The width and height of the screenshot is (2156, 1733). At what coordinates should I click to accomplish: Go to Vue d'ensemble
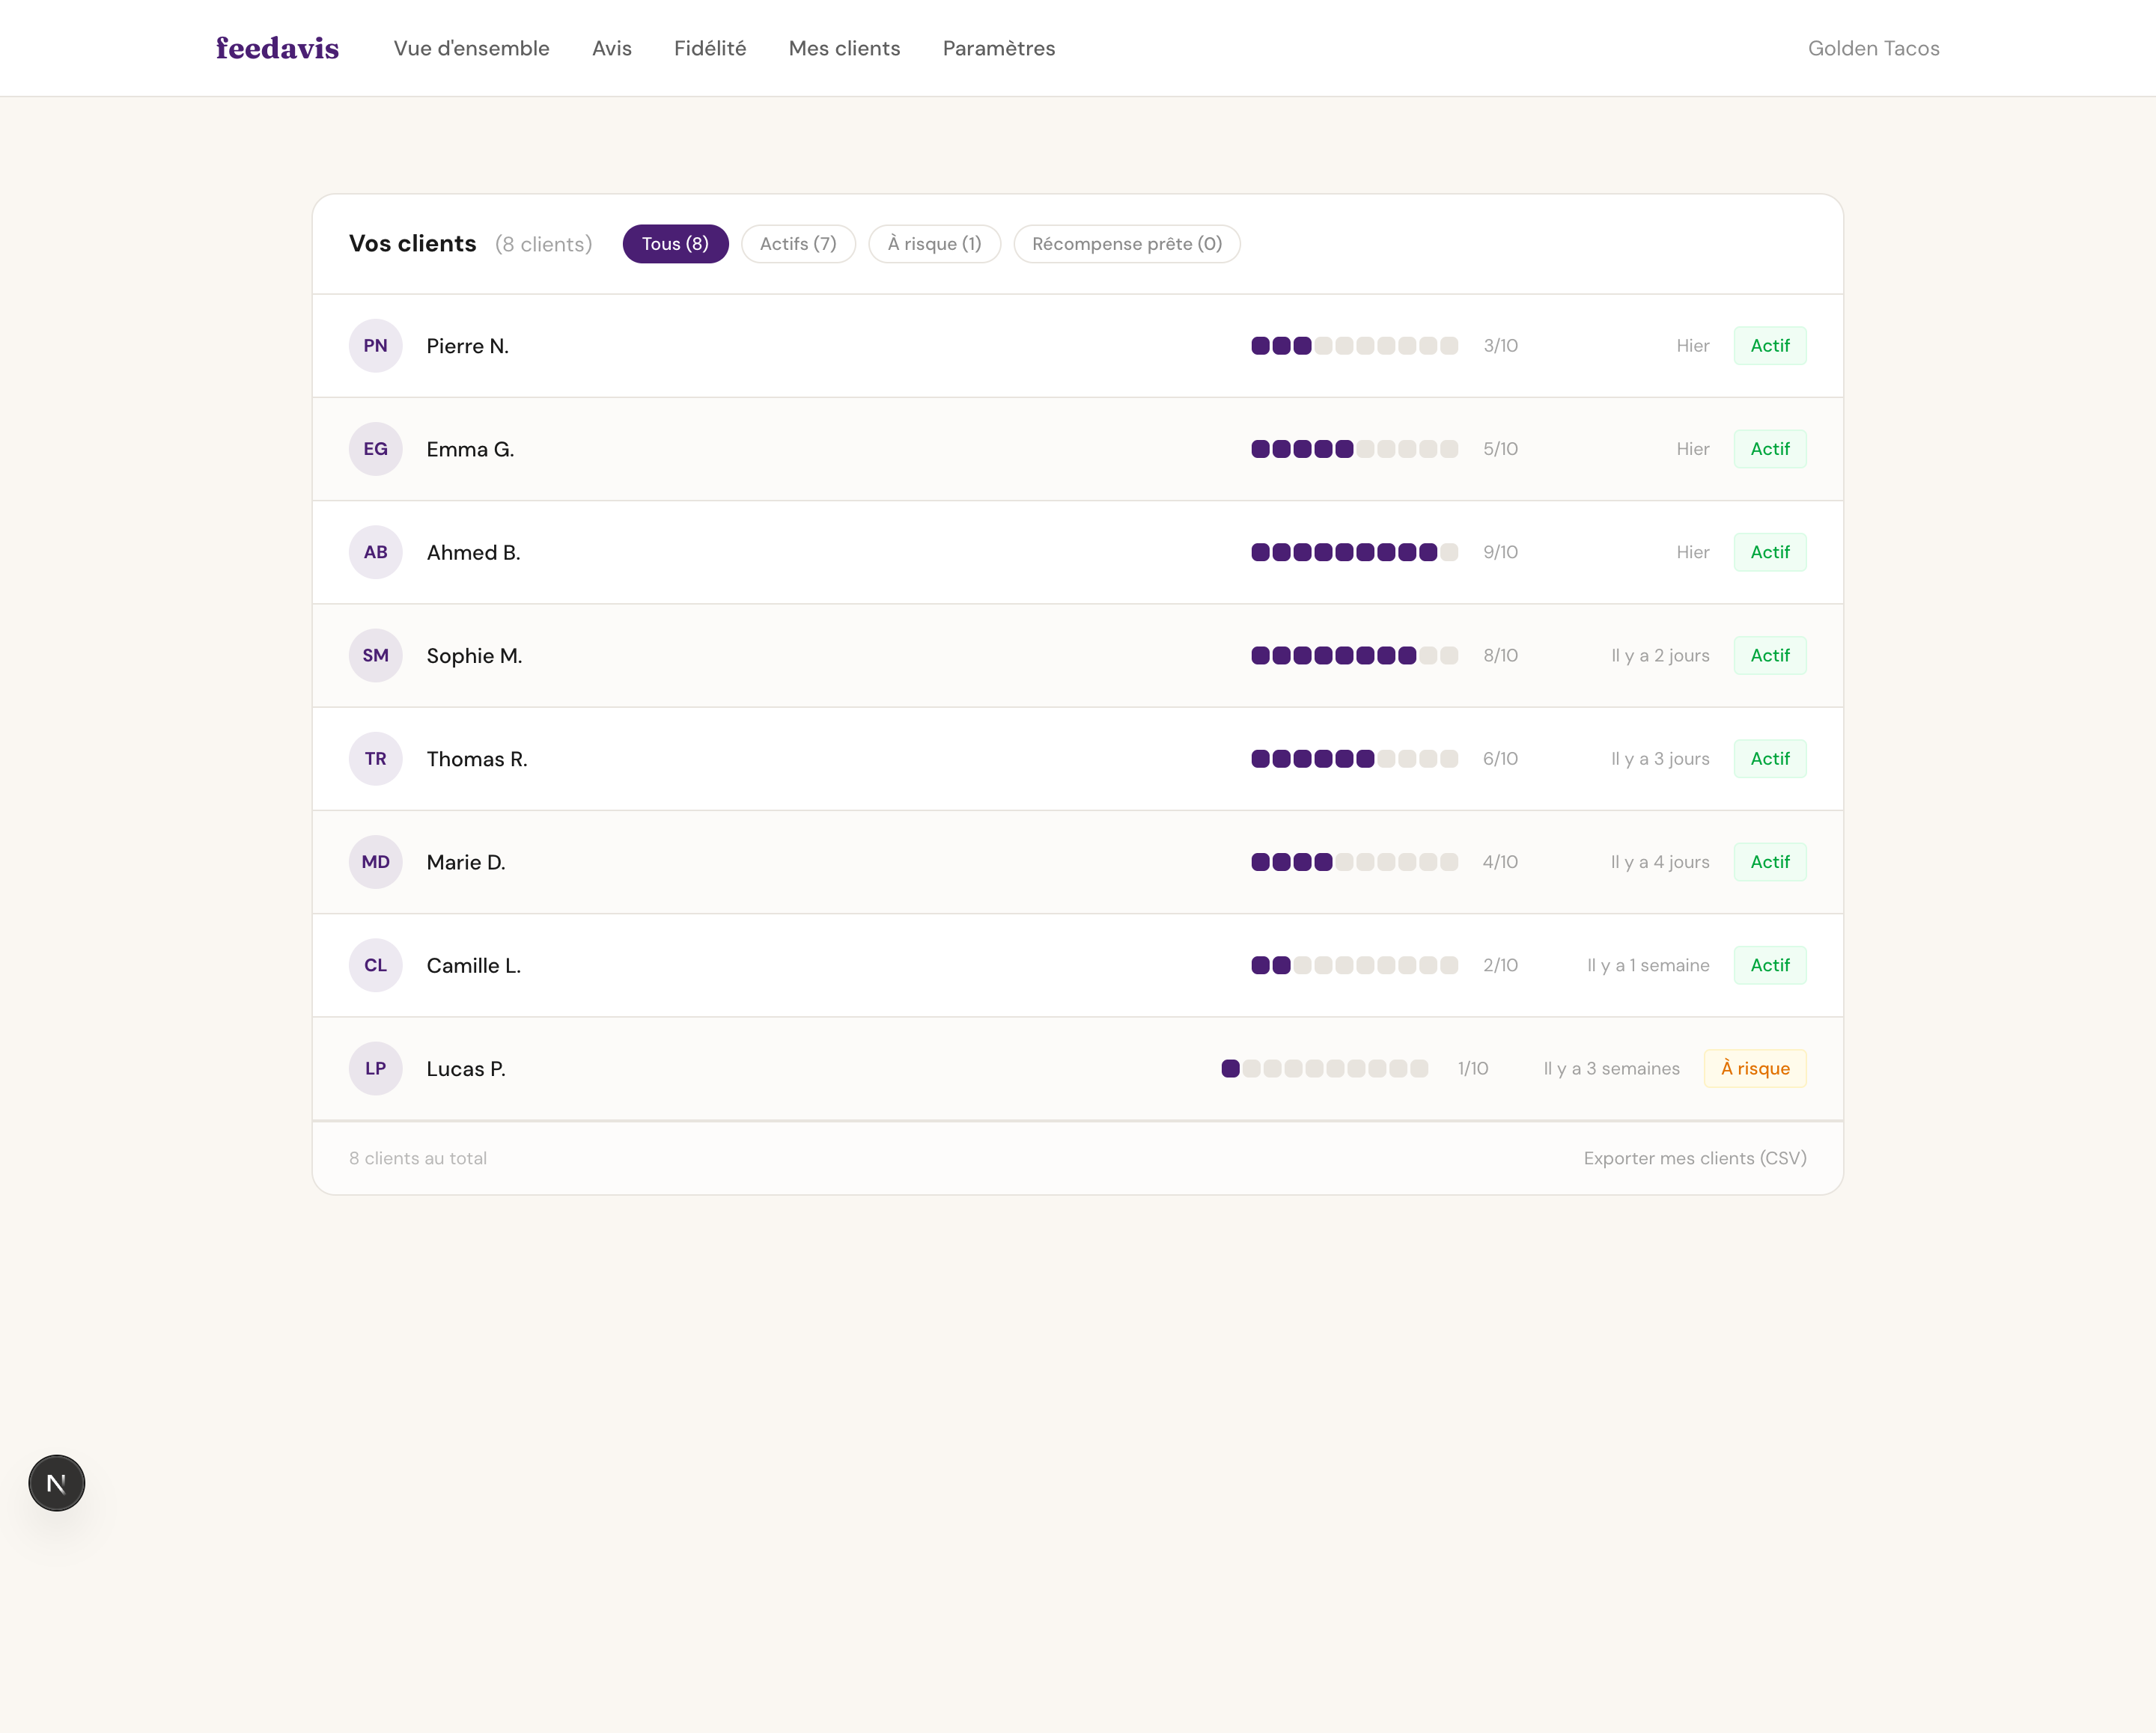pyautogui.click(x=471, y=48)
